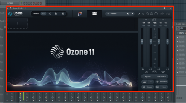The width and height of the screenshot is (186, 103).
Task: Select the vocal focus icon beside Full Mix
Action: coord(50,14)
